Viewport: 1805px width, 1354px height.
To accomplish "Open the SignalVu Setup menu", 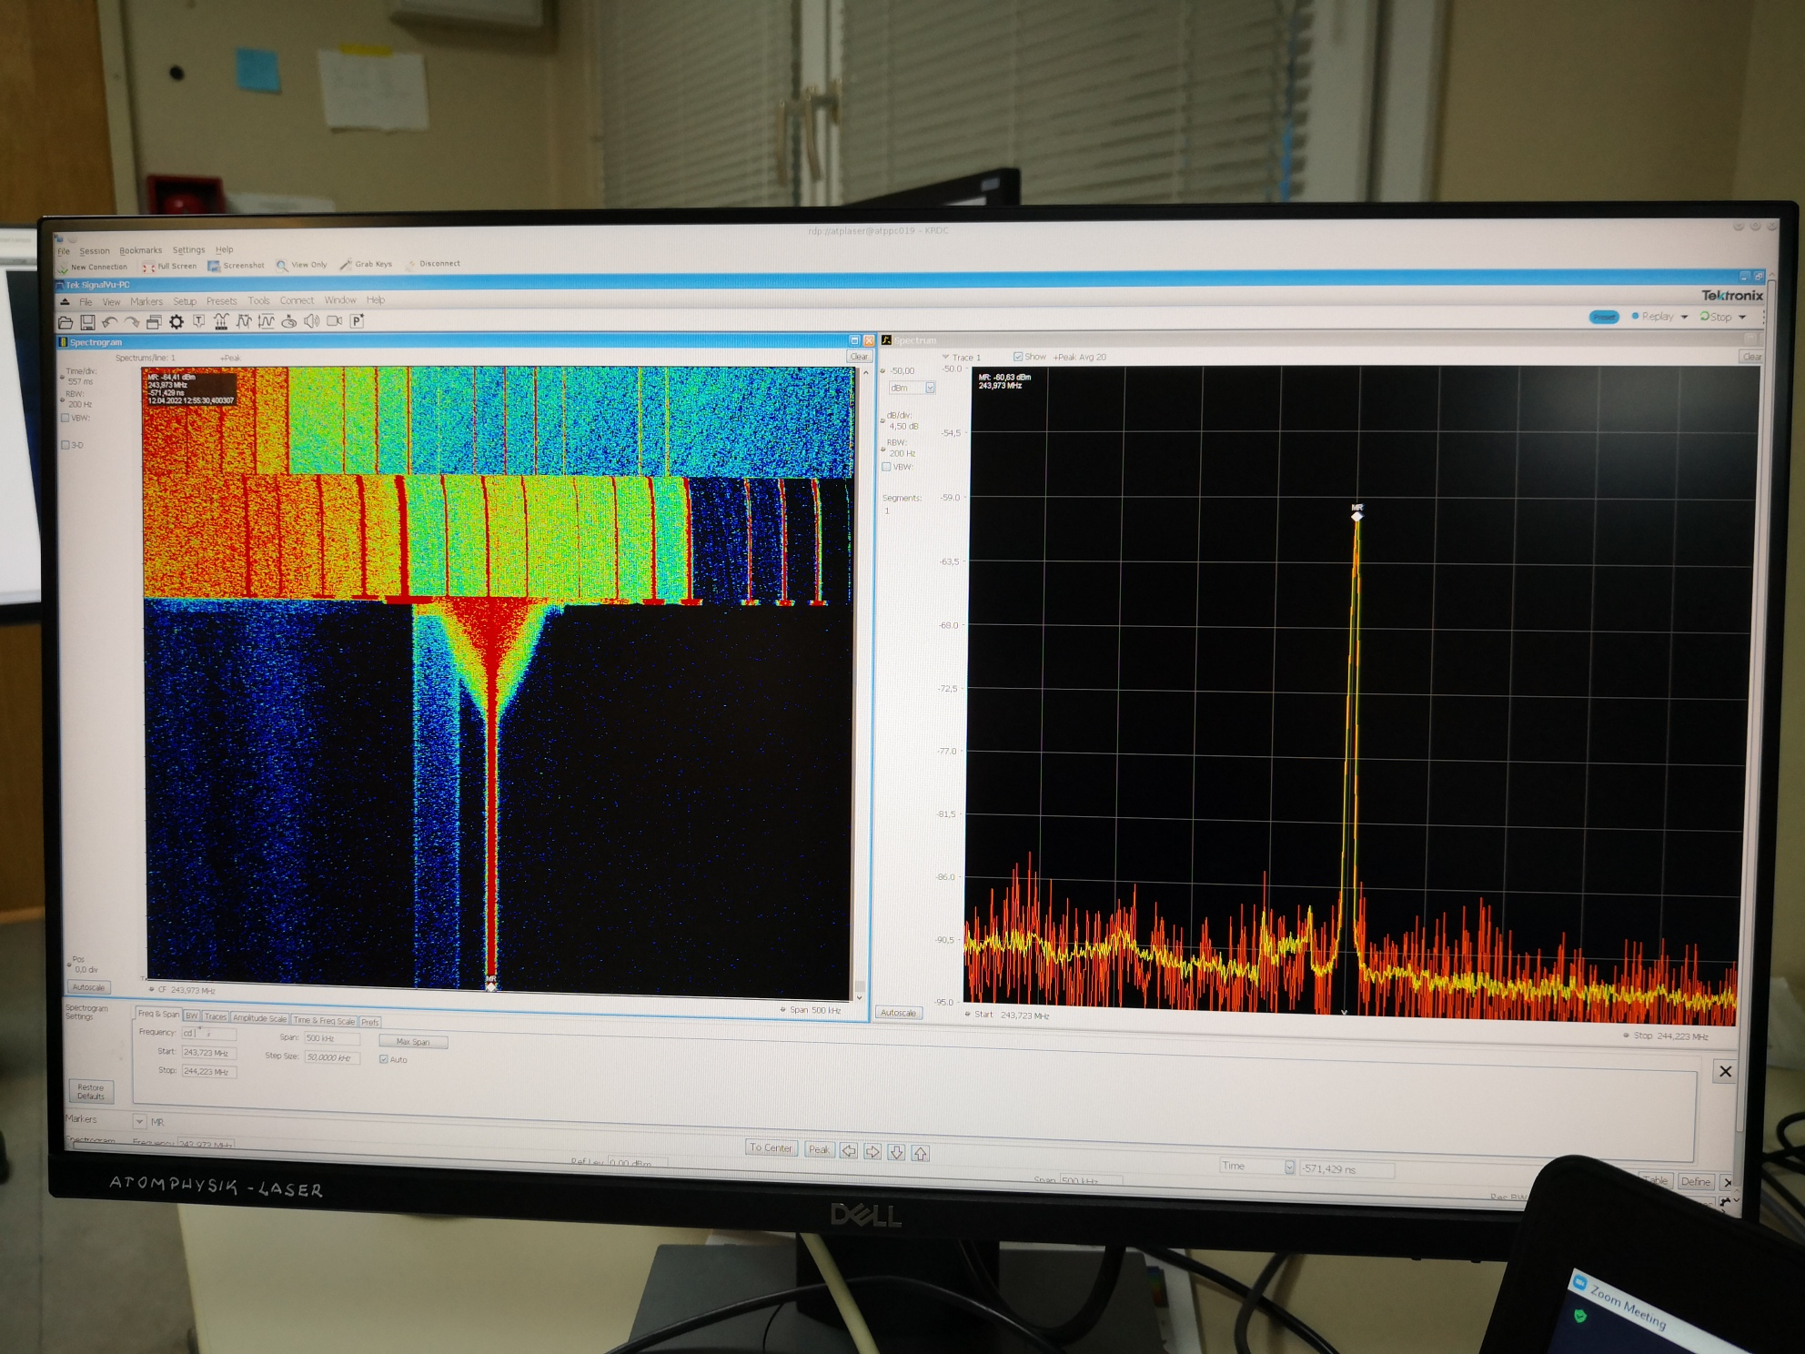I will pyautogui.click(x=185, y=301).
